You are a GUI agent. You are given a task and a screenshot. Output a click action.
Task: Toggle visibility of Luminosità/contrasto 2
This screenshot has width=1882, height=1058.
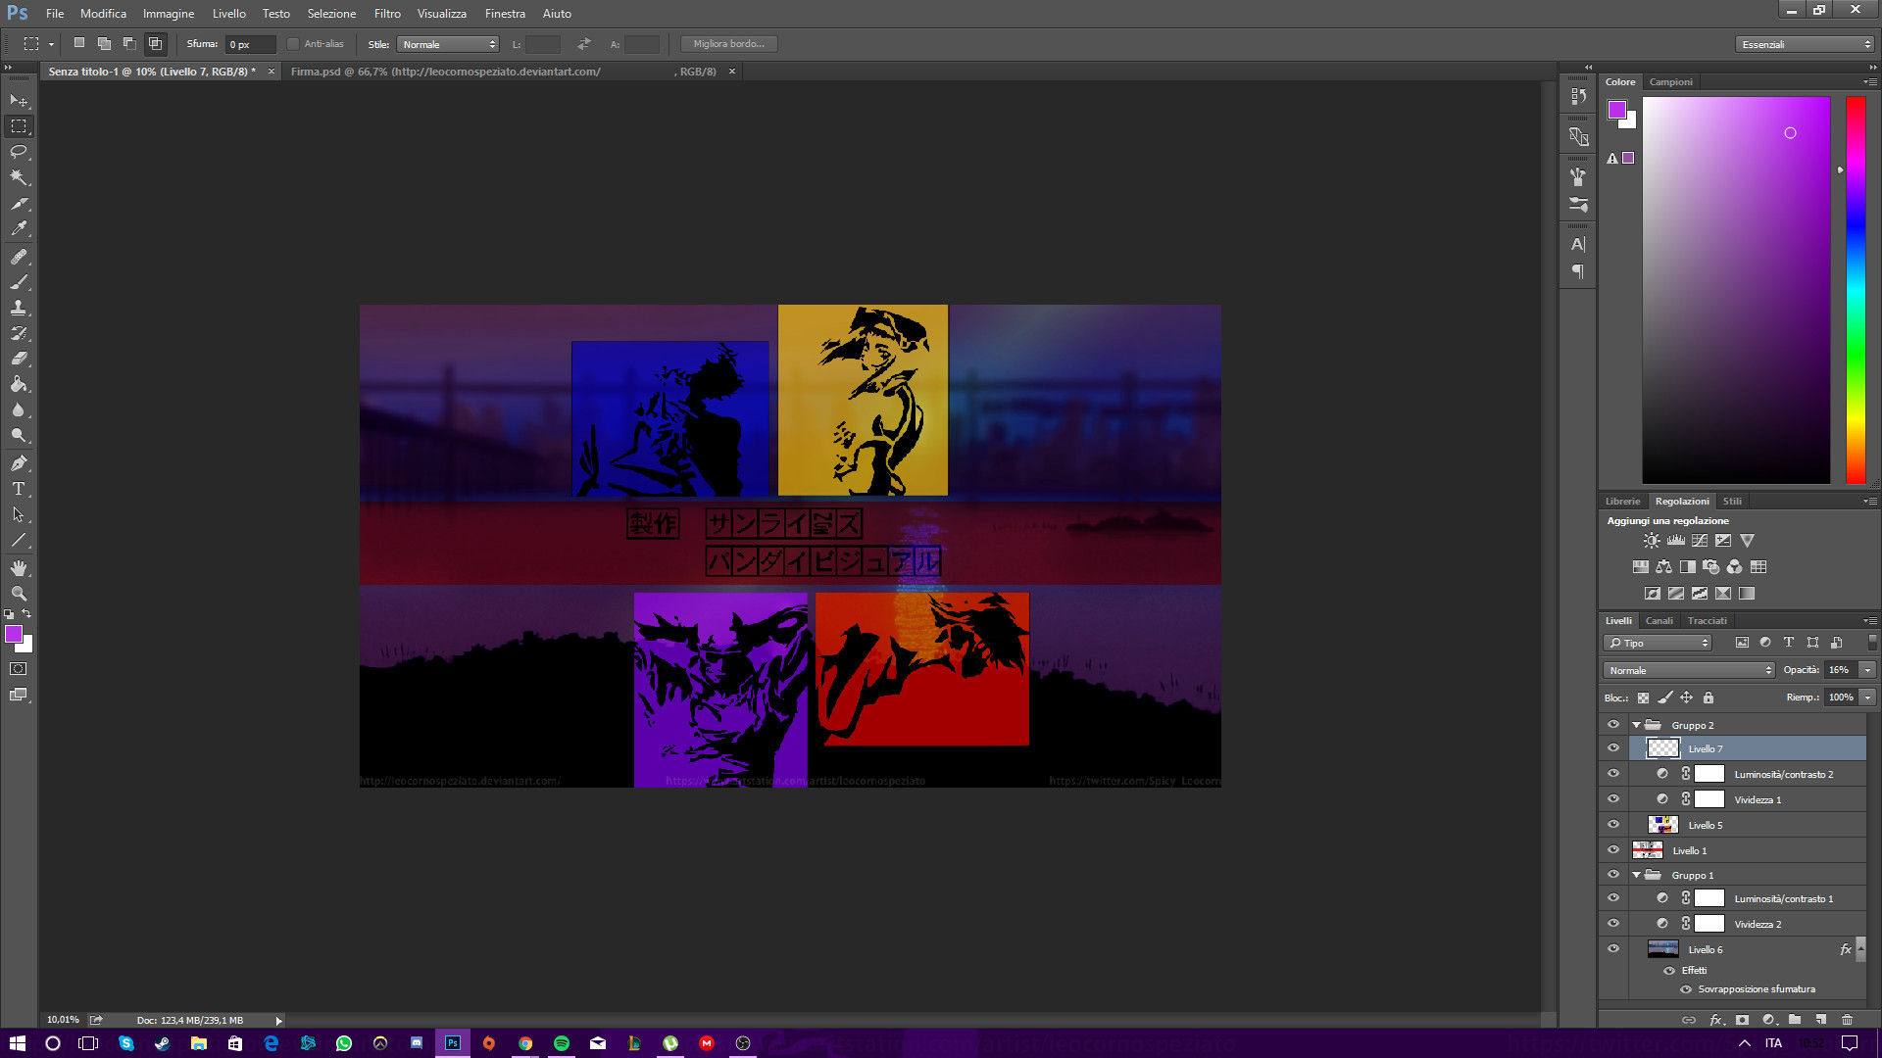coord(1613,774)
